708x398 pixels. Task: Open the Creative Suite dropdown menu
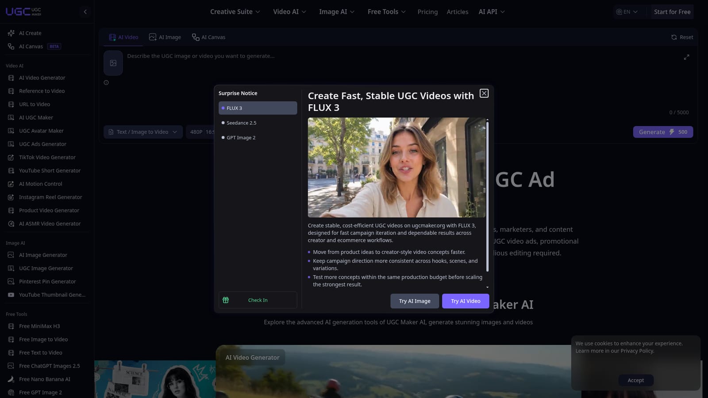tap(235, 12)
